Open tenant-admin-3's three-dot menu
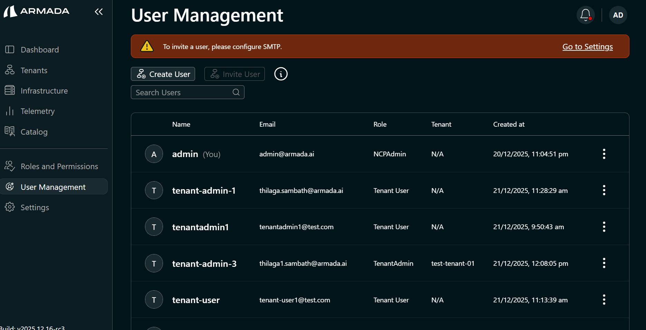This screenshot has width=646, height=330. [604, 263]
